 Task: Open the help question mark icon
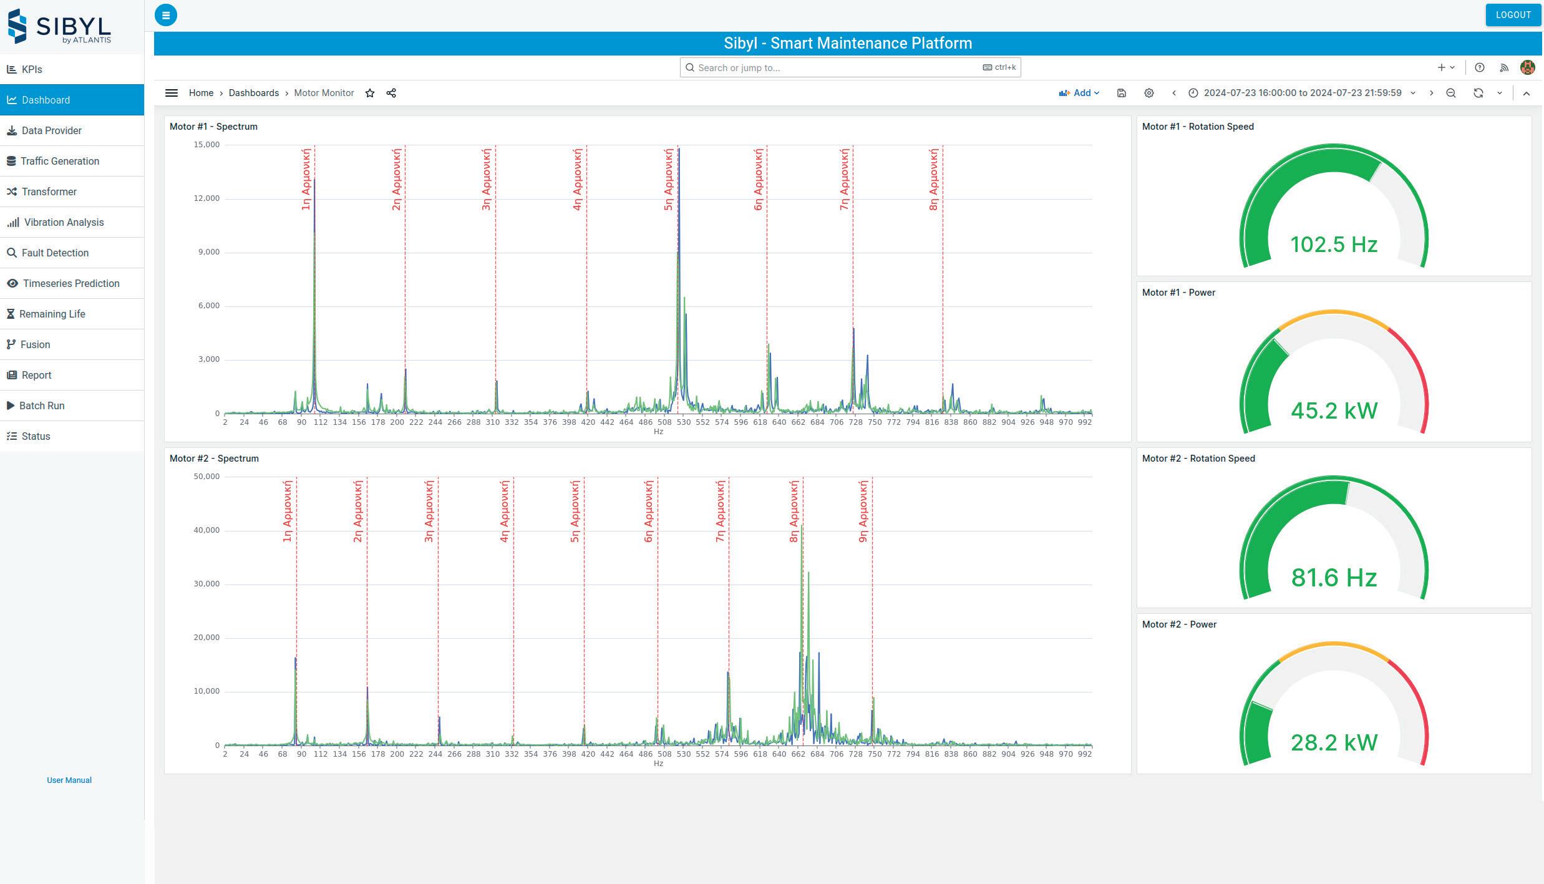point(1479,67)
